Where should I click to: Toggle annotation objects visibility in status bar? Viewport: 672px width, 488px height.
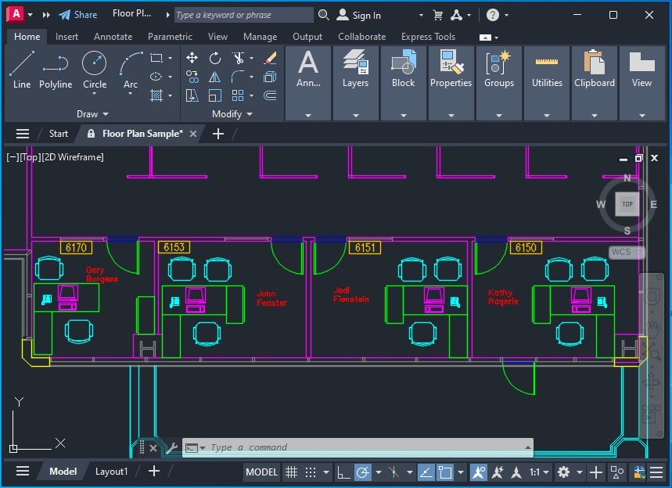coord(478,472)
